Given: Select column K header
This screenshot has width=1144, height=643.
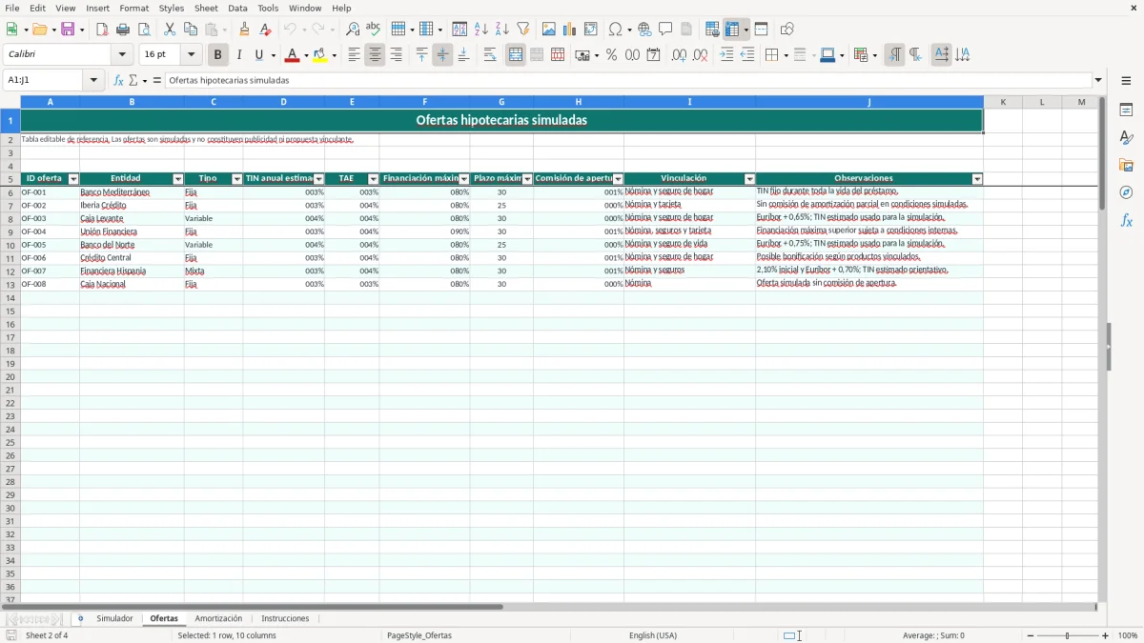Looking at the screenshot, I should (1003, 102).
